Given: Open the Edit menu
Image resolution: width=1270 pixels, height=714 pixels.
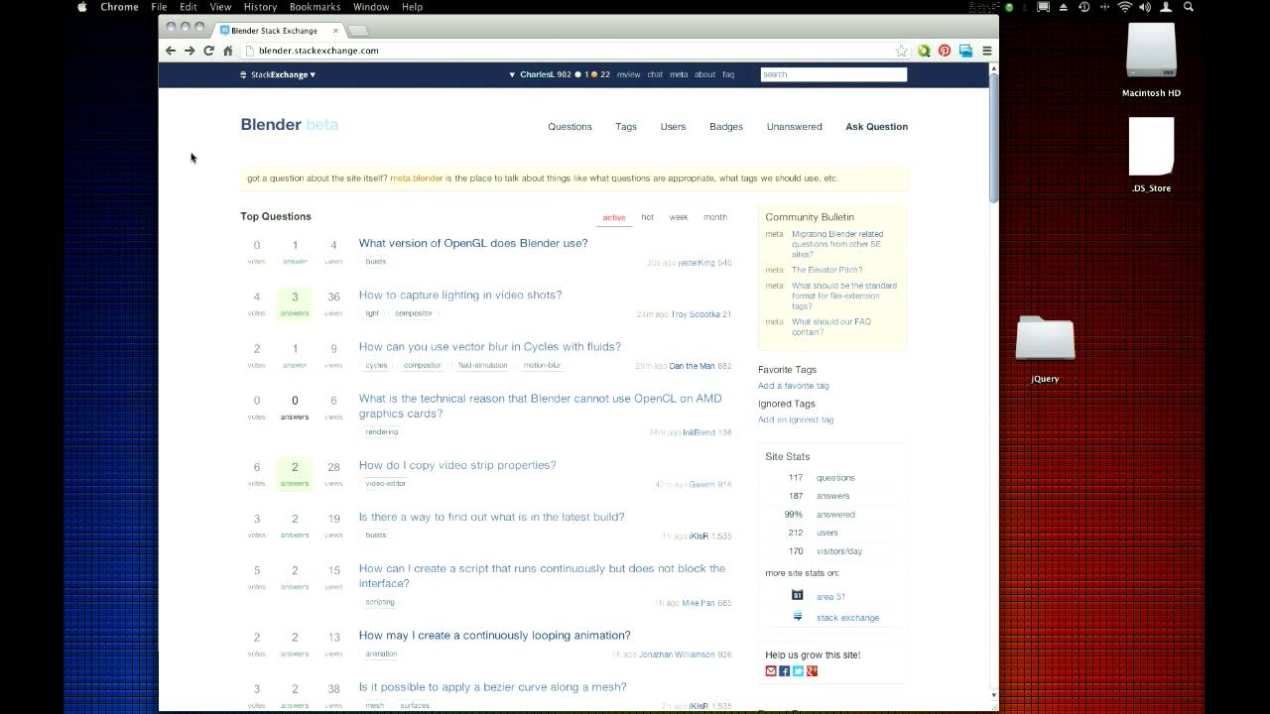Looking at the screenshot, I should [189, 7].
